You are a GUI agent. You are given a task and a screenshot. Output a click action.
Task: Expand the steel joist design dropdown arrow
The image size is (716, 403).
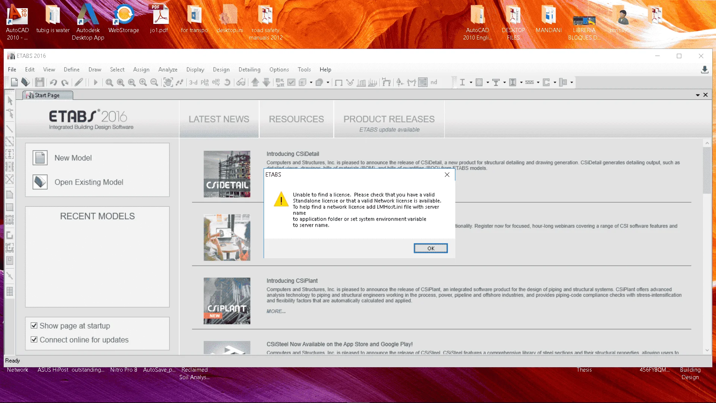[538, 82]
